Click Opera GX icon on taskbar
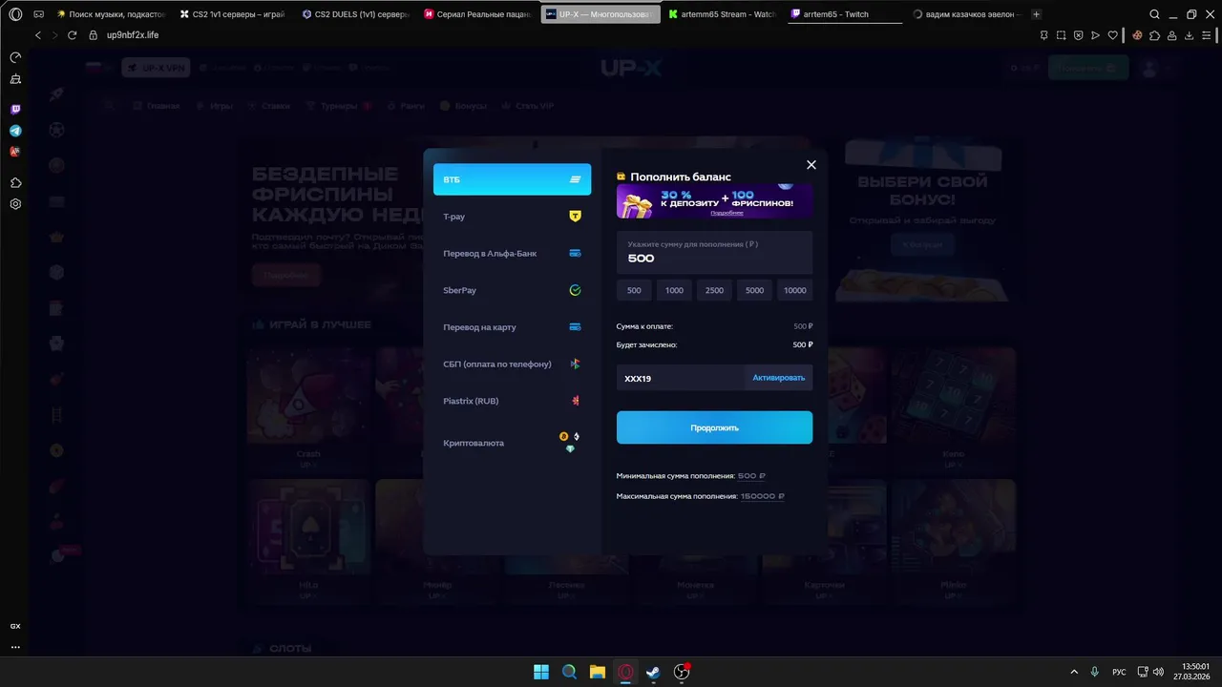Viewport: 1222px width, 687px height. click(x=625, y=672)
